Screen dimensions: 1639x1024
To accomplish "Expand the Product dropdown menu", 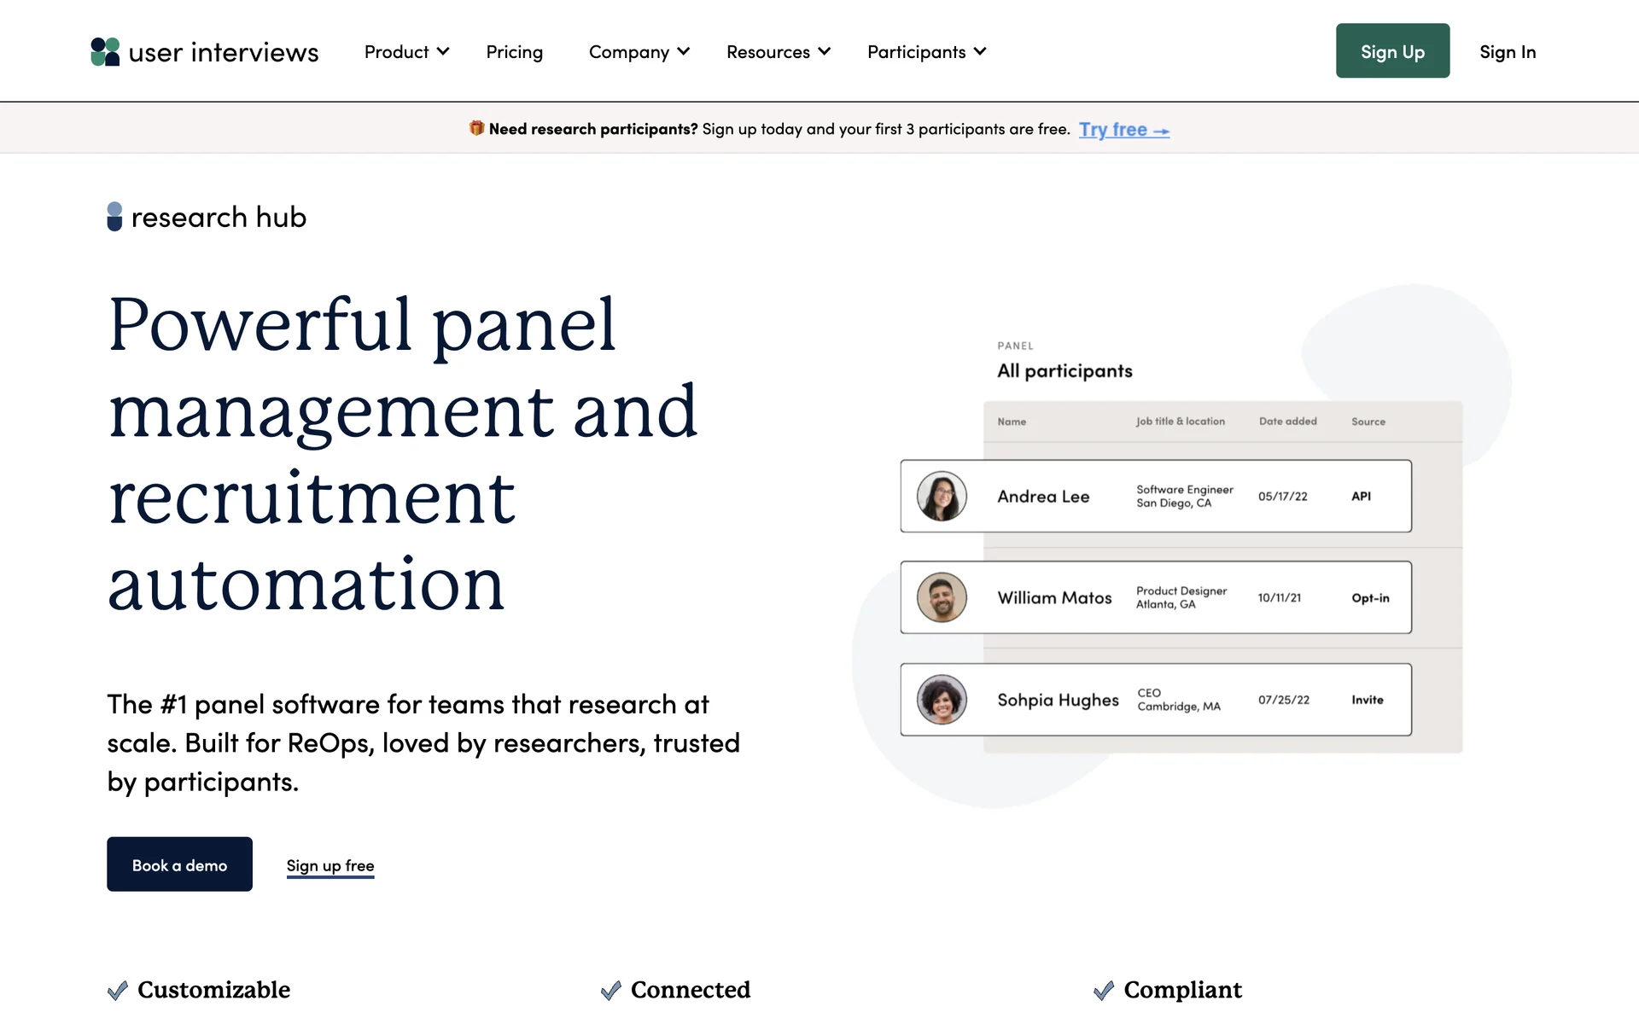I will tap(406, 52).
